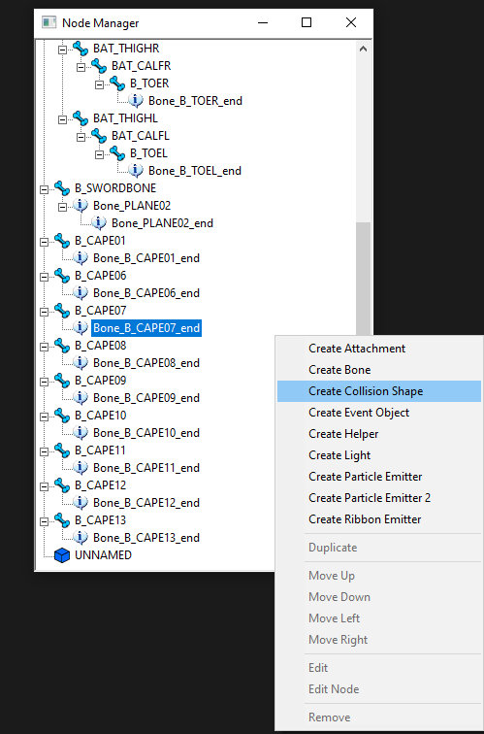Select the Bone_B_CAPE11_end label
This screenshot has width=484, height=734.
[x=146, y=468]
